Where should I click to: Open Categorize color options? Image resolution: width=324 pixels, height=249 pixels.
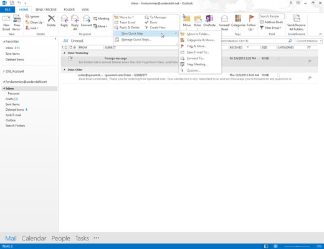click(238, 22)
